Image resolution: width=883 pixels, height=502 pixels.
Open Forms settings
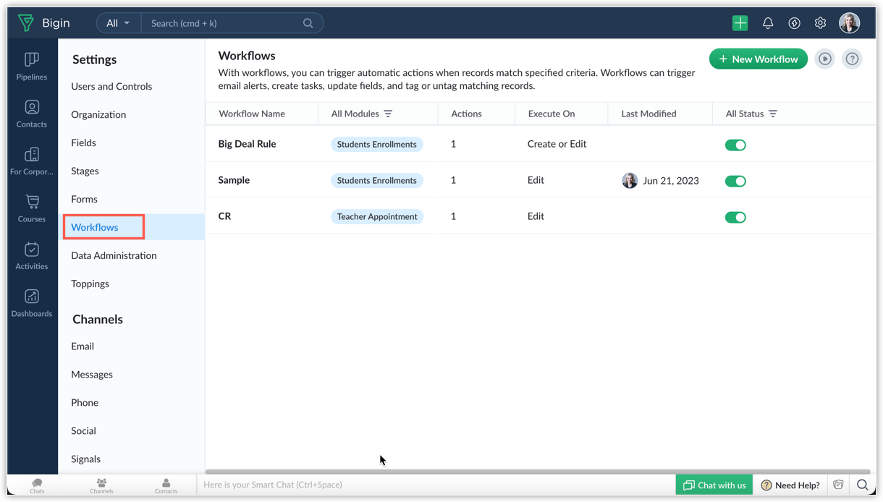click(x=84, y=199)
